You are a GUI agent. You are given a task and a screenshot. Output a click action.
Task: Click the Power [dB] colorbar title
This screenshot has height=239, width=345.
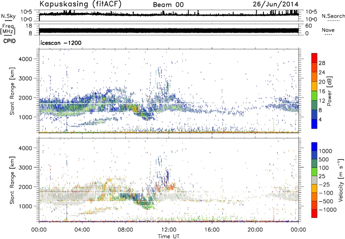coord(329,91)
